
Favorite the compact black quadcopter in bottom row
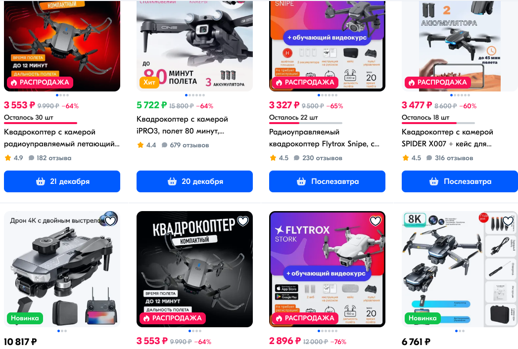click(x=243, y=221)
